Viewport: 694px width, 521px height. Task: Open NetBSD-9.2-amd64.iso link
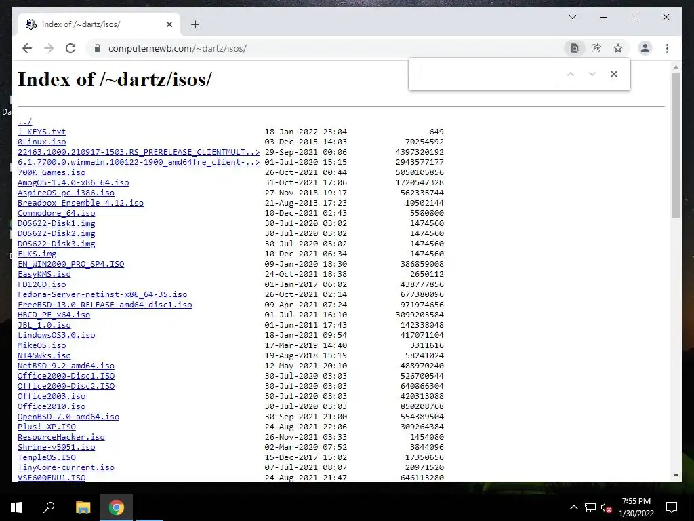pyautogui.click(x=66, y=366)
